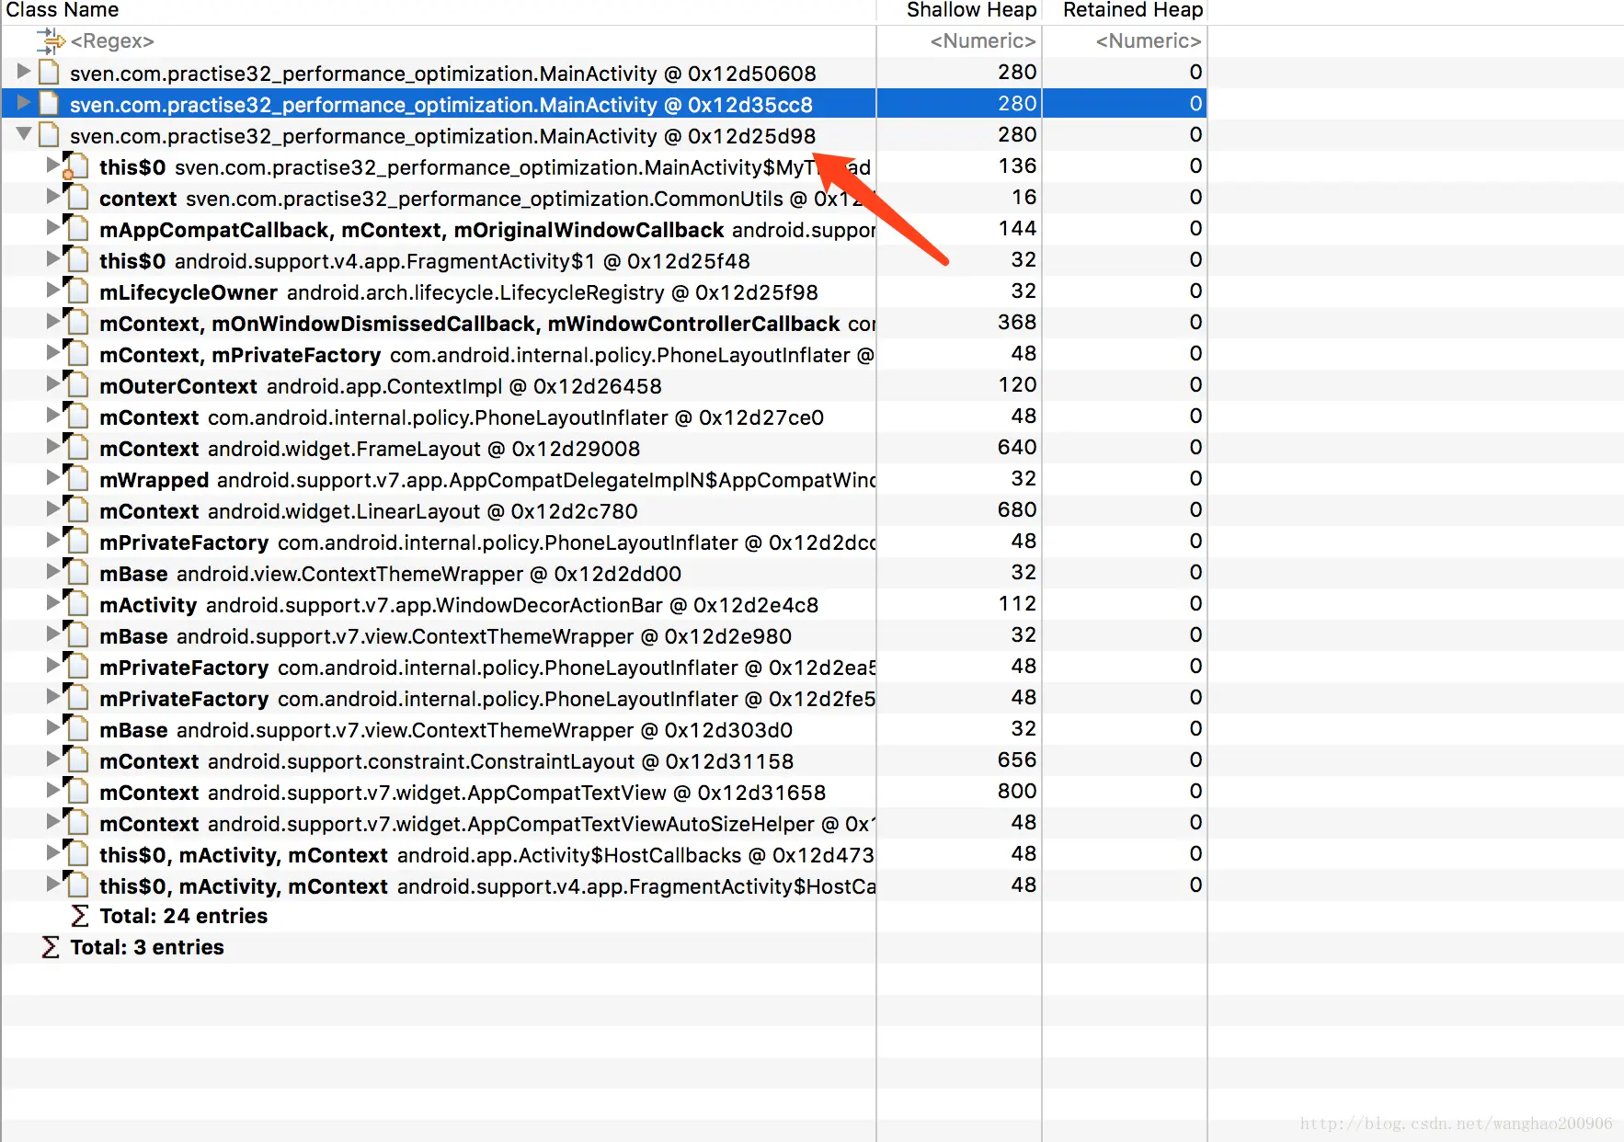
Task: Expand the mLifecycleOwner LifecycleRegistry node
Action: coord(53,290)
